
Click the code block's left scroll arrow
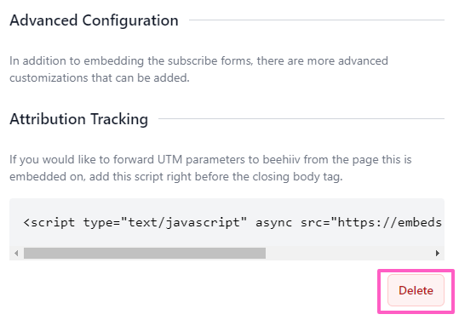[16, 253]
